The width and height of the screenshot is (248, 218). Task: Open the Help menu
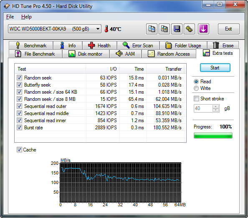point(26,17)
